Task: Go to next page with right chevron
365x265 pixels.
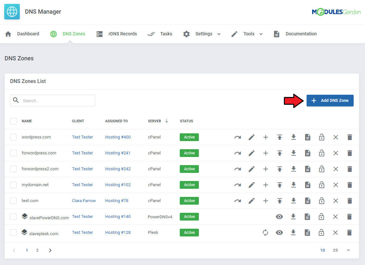Action: 50,250
